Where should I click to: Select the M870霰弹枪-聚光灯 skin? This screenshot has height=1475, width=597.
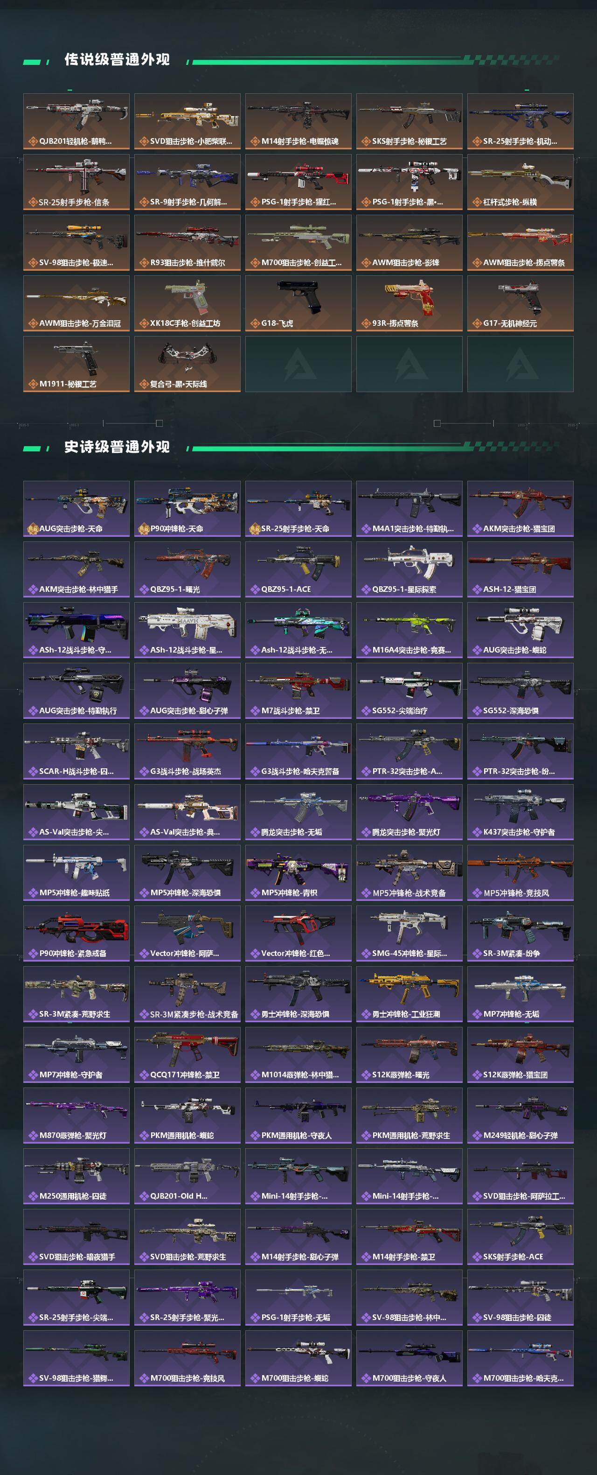[x=76, y=1116]
